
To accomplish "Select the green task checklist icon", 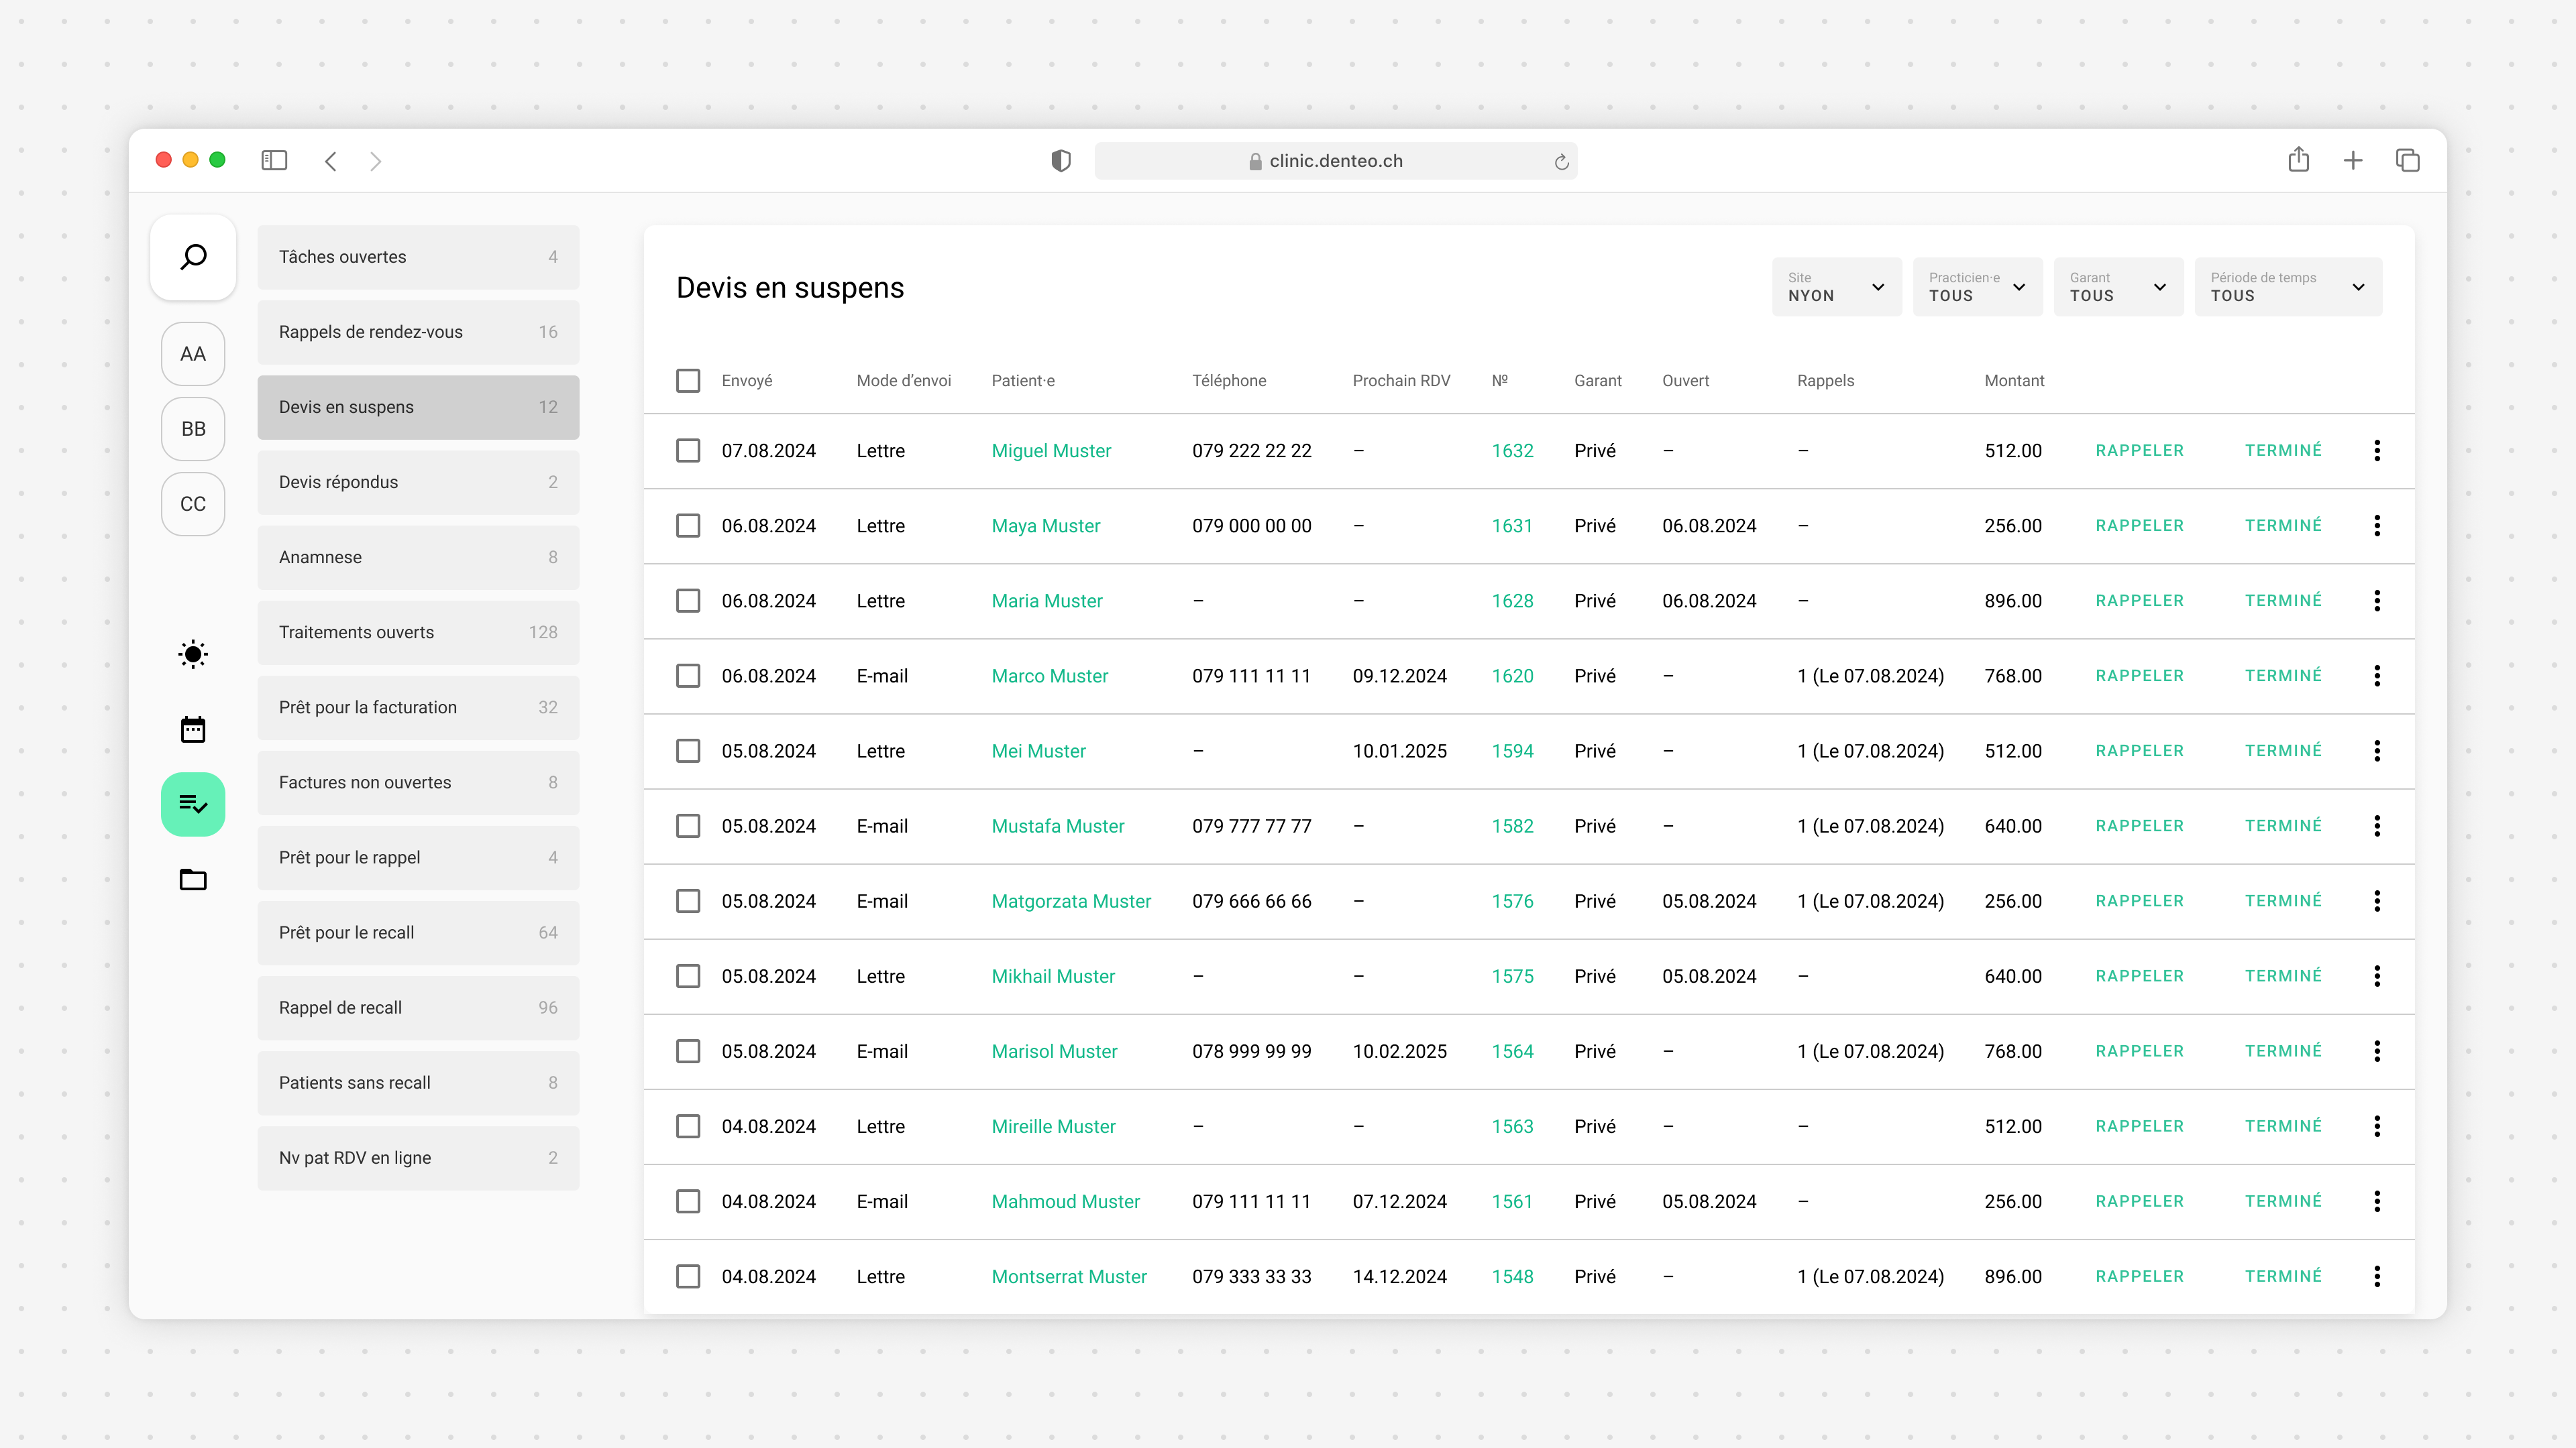I will [x=193, y=804].
